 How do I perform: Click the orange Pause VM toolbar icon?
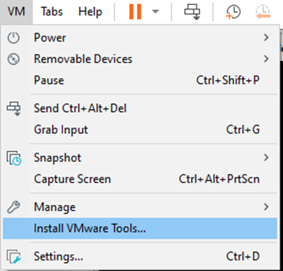pyautogui.click(x=135, y=12)
